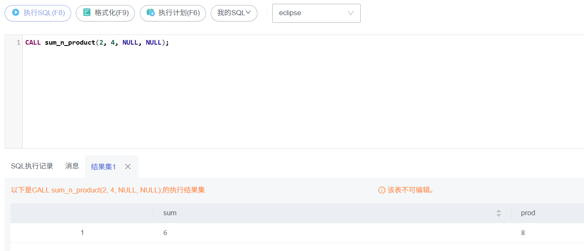
Task: Format the SQL with 格式化(F9)
Action: [105, 13]
